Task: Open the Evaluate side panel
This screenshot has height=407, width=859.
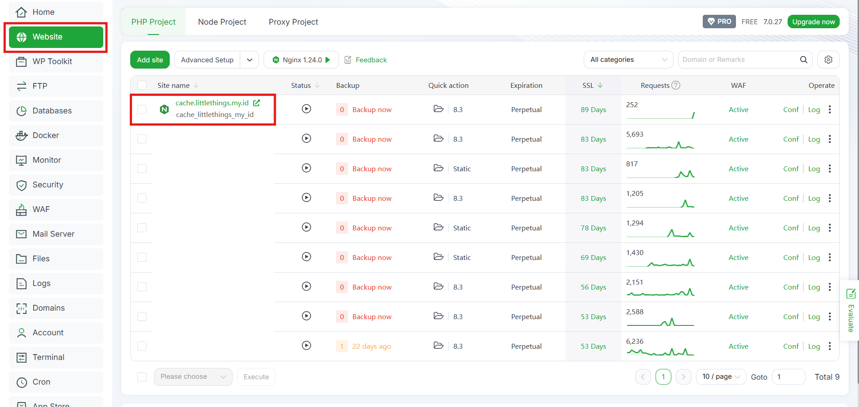Action: click(x=850, y=310)
